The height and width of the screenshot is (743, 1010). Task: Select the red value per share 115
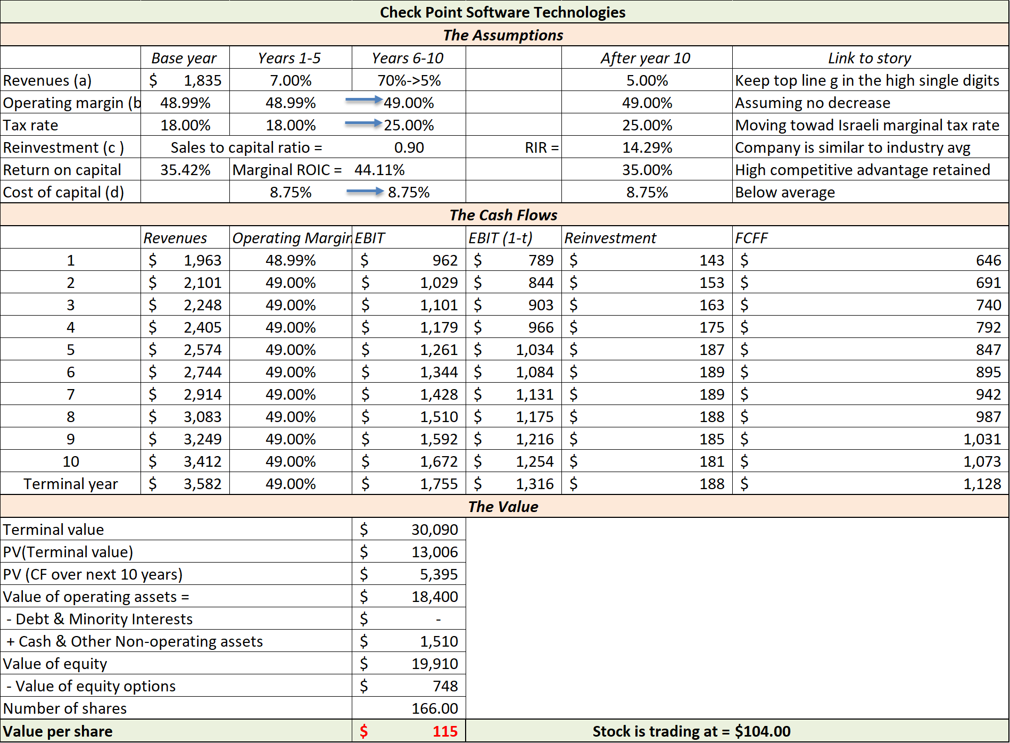pos(445,731)
